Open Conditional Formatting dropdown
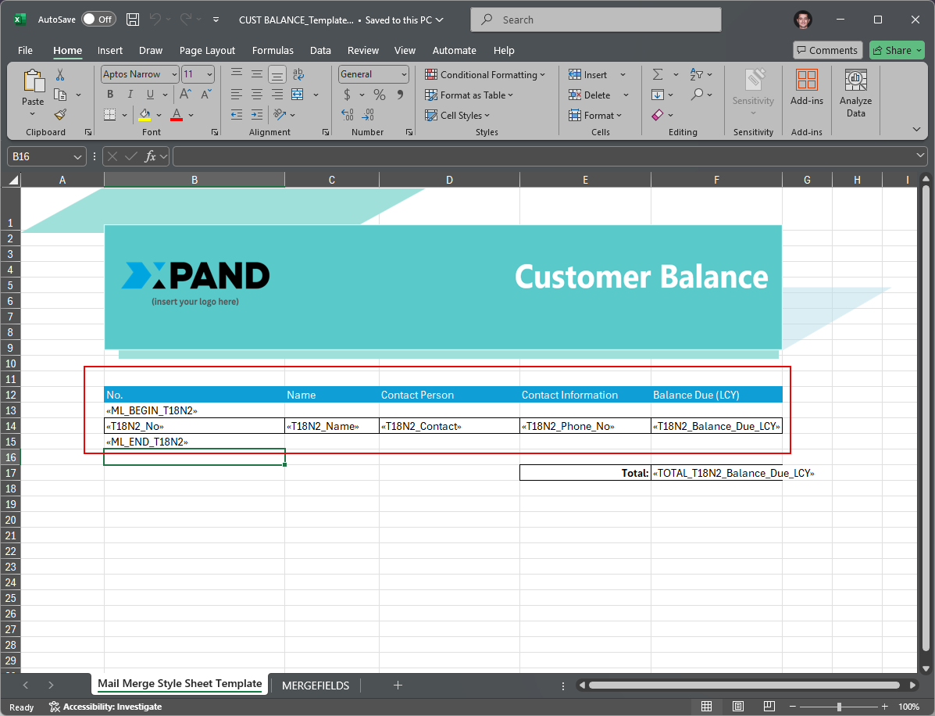The height and width of the screenshot is (716, 935). (485, 74)
